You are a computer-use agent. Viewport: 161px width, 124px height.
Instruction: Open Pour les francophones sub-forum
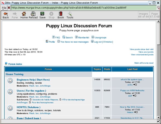click(42, 103)
